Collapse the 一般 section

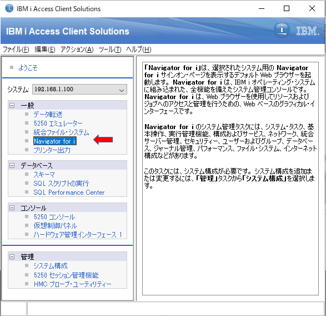tap(12, 105)
